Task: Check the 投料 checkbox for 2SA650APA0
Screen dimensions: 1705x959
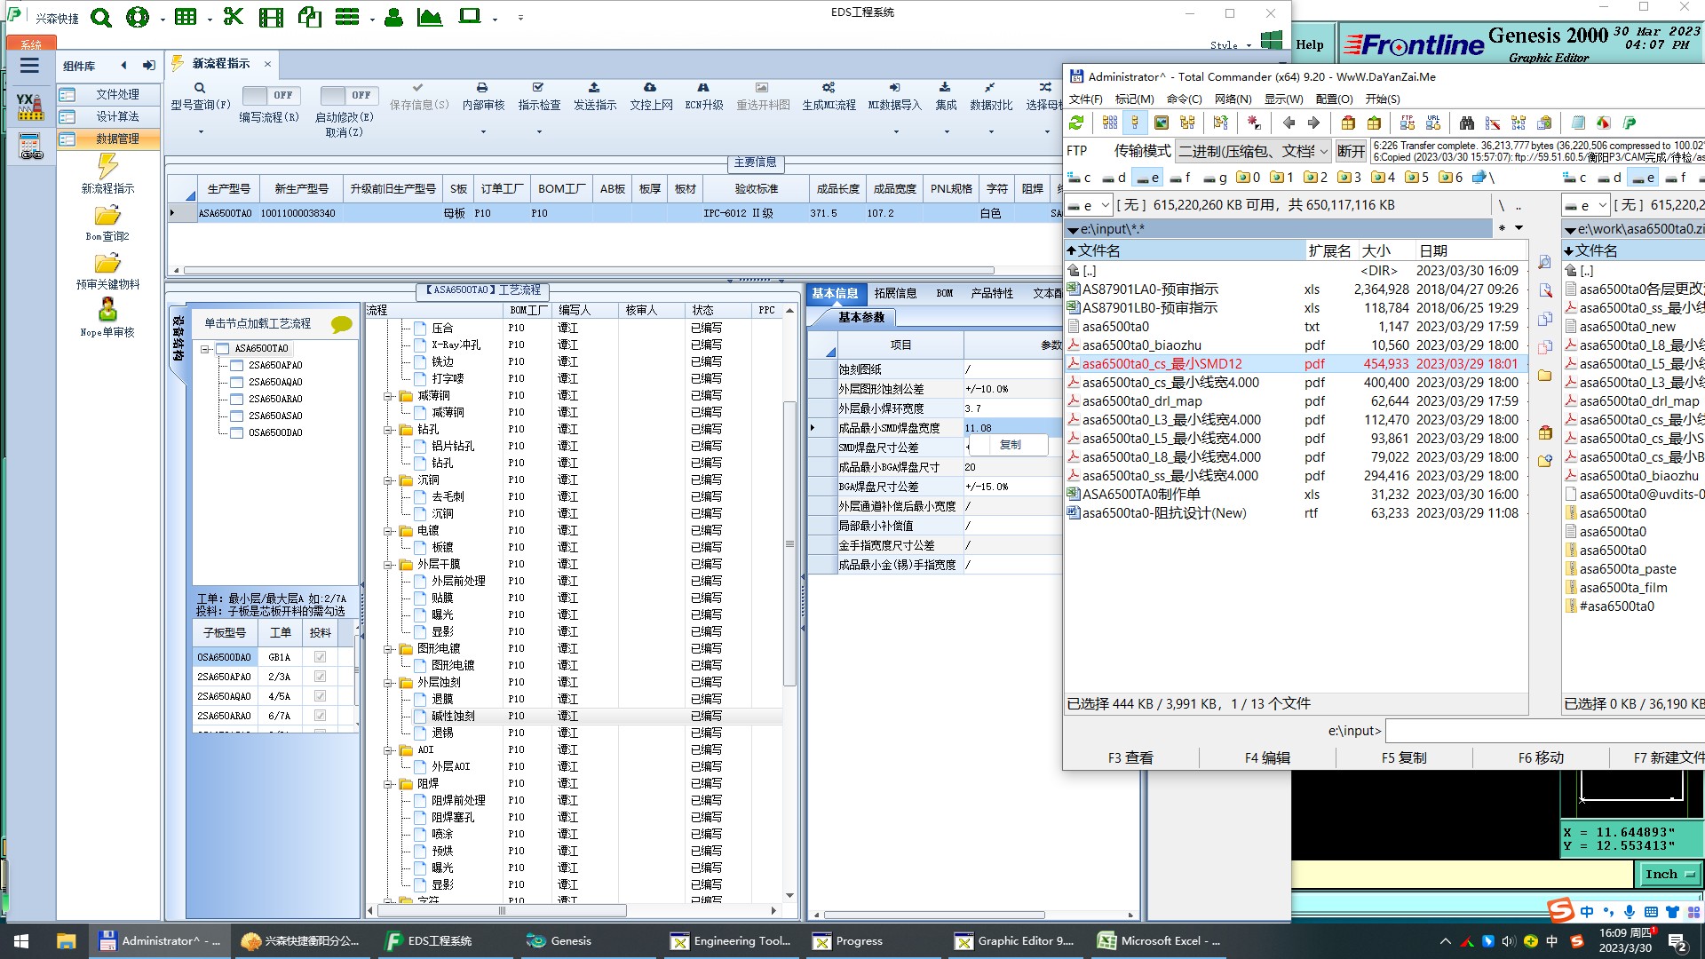Action: pyautogui.click(x=320, y=677)
